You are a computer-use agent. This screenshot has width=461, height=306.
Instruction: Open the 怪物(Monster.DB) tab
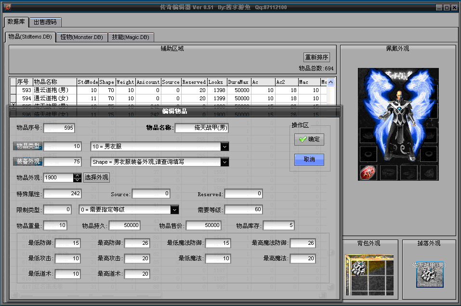[x=82, y=37]
